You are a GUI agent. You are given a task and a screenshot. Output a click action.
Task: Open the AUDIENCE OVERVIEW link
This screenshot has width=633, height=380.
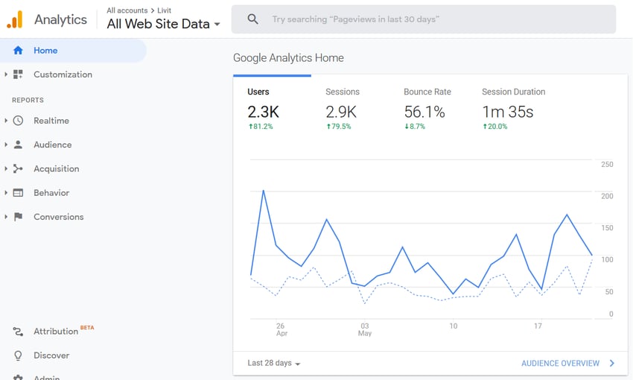pos(560,363)
